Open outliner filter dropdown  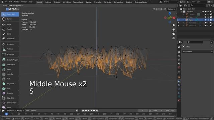point(210,5)
